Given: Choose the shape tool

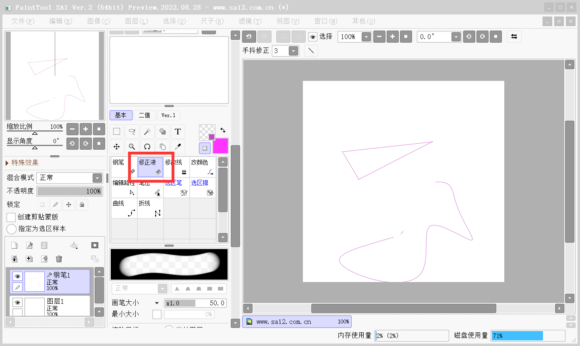Looking at the screenshot, I should (162, 132).
